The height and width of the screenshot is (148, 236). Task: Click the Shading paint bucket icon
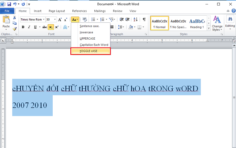131,27
